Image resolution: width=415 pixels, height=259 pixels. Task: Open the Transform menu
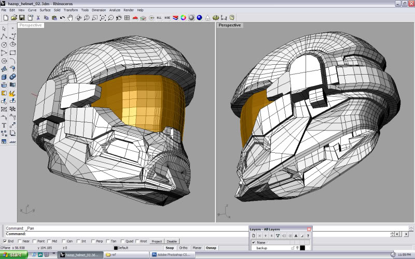click(71, 10)
